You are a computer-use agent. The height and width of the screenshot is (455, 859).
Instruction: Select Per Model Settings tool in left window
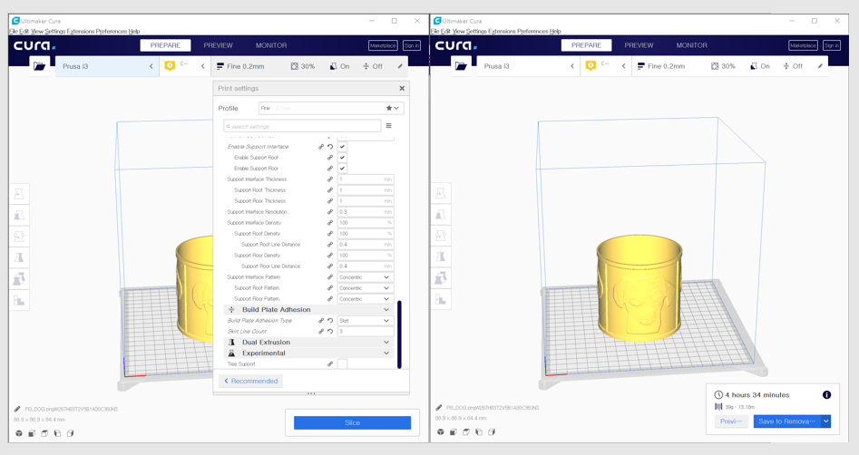pos(19,278)
